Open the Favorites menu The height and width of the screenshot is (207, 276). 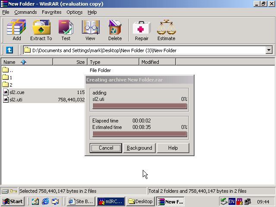[52, 12]
